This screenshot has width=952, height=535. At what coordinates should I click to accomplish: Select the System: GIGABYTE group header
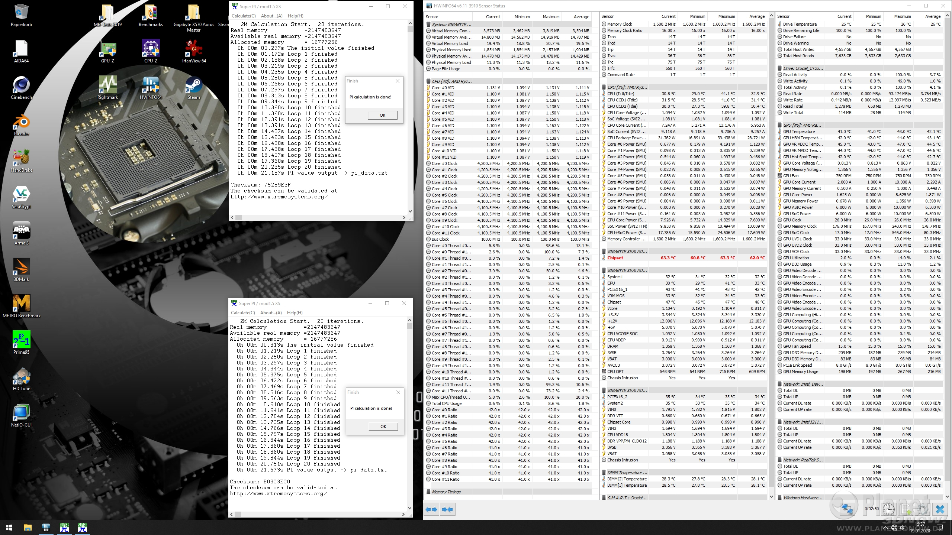pos(508,25)
